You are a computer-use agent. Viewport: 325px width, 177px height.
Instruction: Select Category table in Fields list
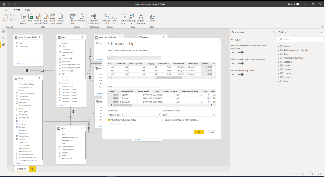pyautogui.click(x=288, y=62)
